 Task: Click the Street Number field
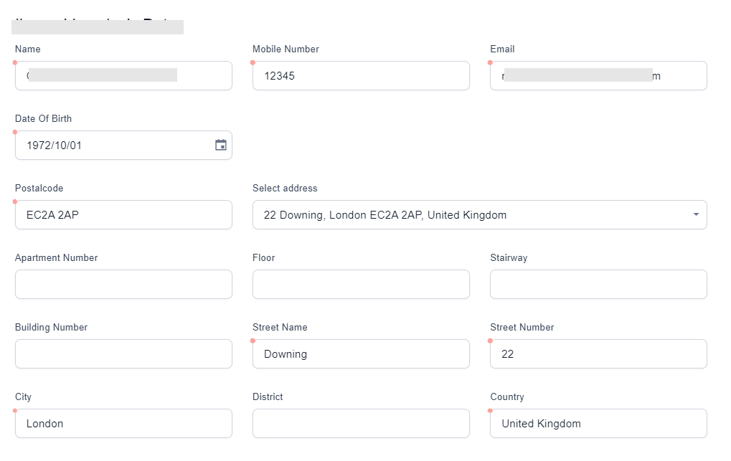[x=598, y=353]
